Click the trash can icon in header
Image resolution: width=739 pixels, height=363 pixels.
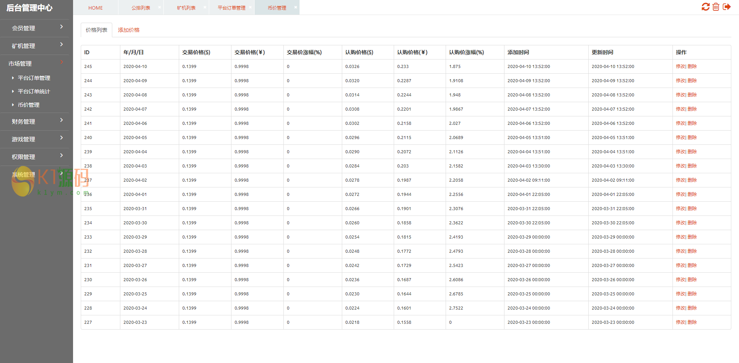716,7
